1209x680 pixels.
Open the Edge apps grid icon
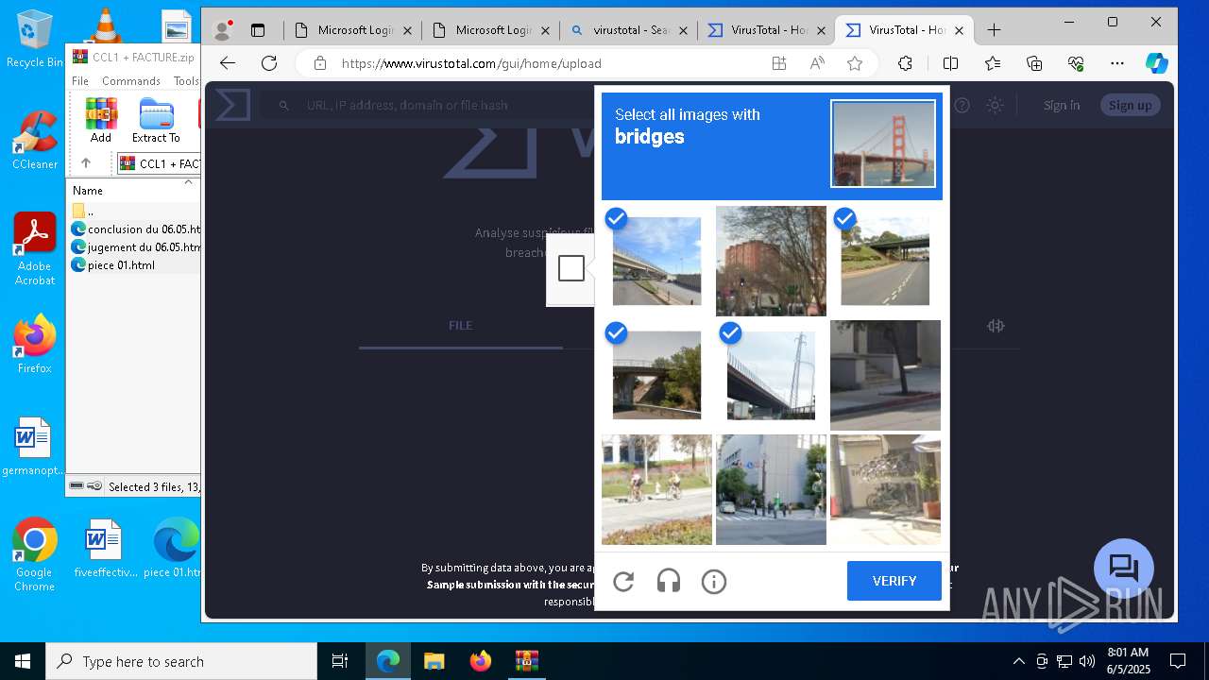[x=779, y=63]
